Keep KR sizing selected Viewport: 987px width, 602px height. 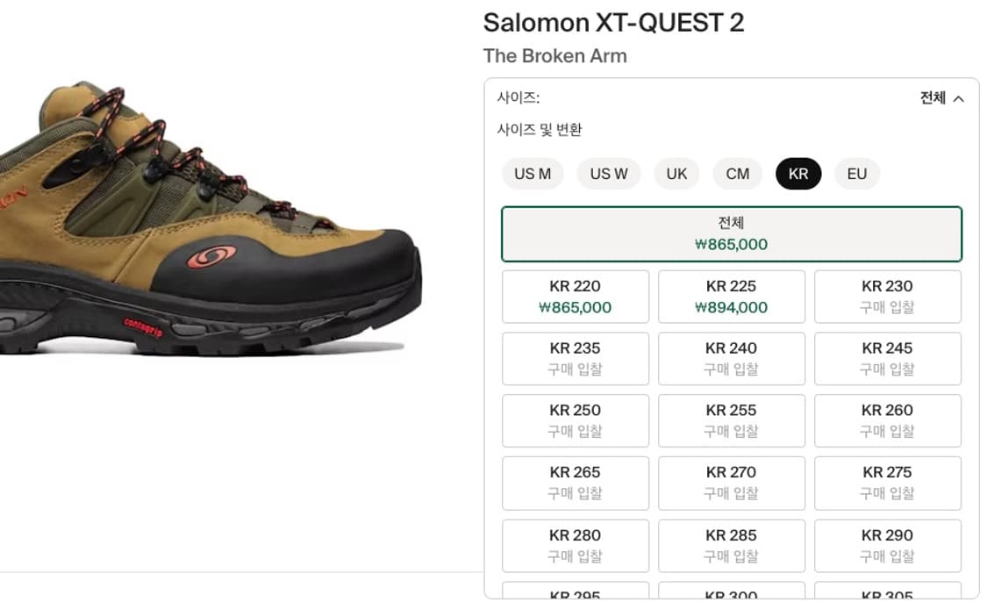797,174
